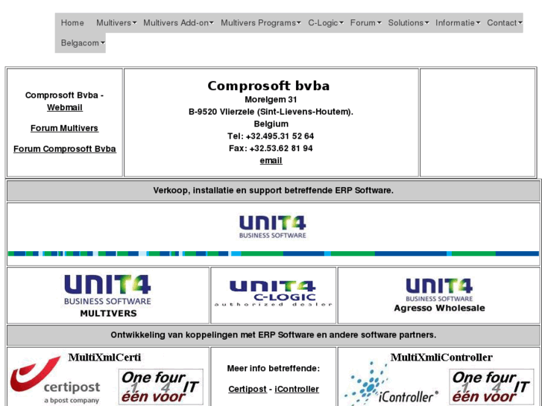542x406 pixels.
Task: Click the One four IT logo beside iController
Action: 491,387
